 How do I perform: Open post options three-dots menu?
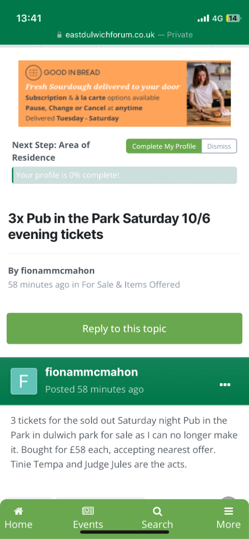(225, 384)
